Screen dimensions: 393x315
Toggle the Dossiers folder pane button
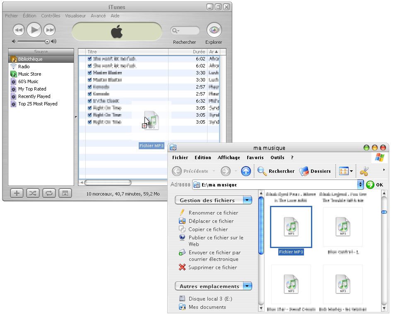(315, 171)
